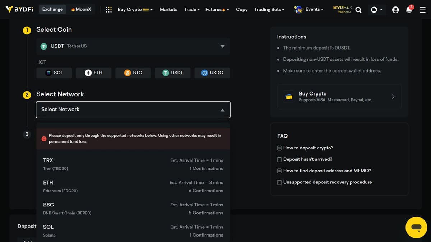Open the apps grid menu icon
This screenshot has height=242, width=431.
[109, 10]
